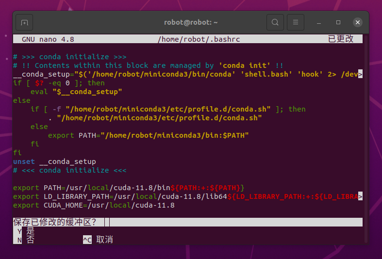The width and height of the screenshot is (382, 259).
Task: Click the export PATH cuda-11.8/bin line
Action: pyautogui.click(x=129, y=188)
